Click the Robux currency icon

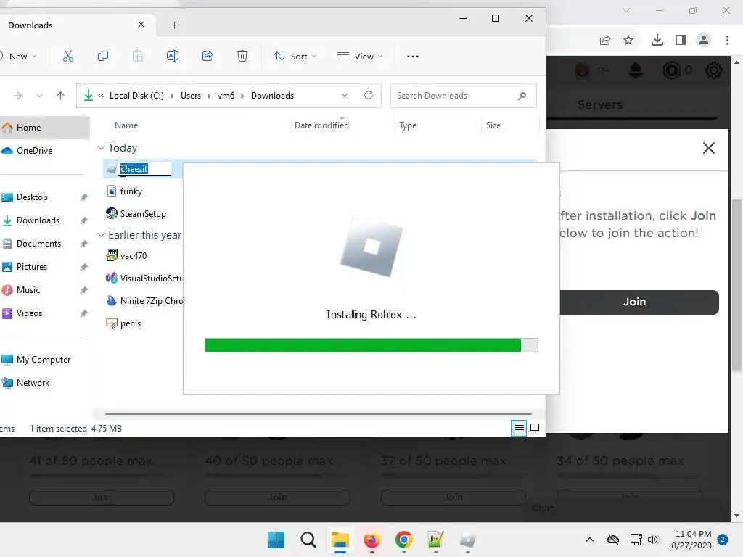point(671,70)
